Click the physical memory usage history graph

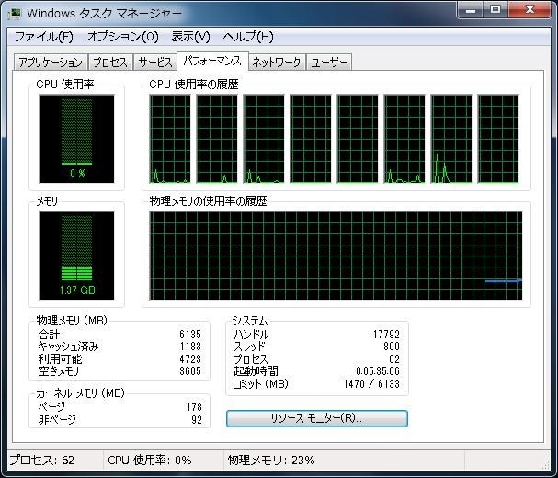[x=336, y=256]
